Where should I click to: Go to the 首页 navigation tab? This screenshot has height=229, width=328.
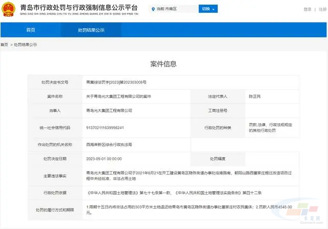(31, 30)
